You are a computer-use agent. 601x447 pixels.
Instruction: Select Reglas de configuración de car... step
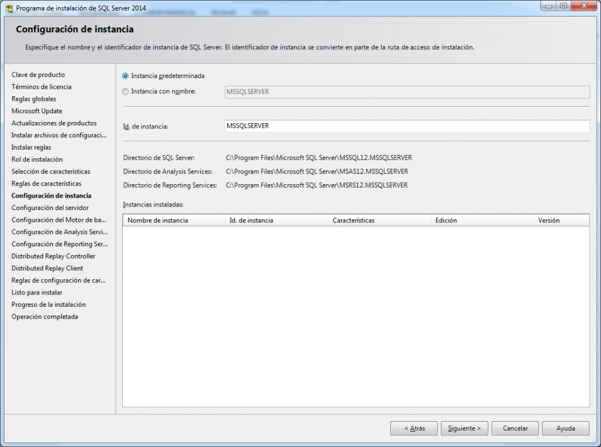pos(58,280)
